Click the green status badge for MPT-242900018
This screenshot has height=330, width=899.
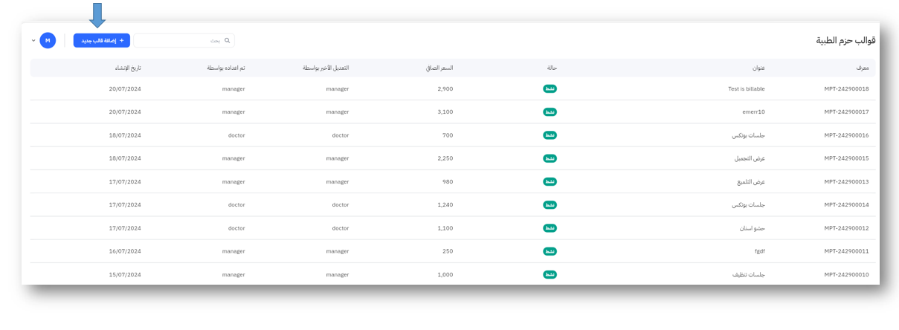click(550, 89)
